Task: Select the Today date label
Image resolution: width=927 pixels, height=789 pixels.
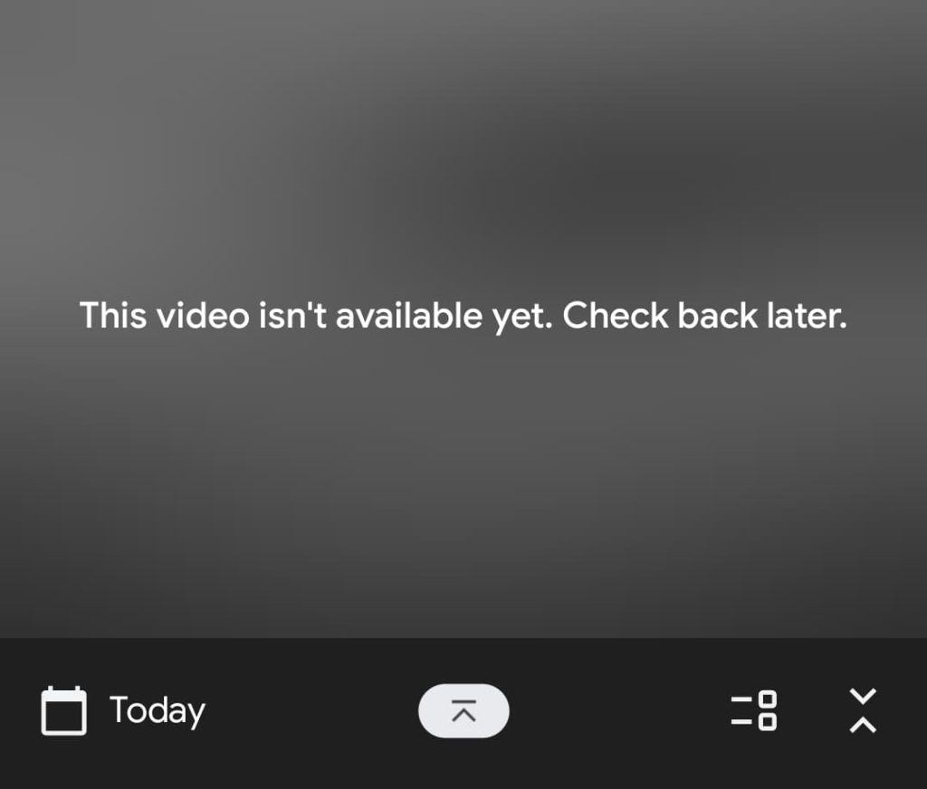Action: point(158,710)
